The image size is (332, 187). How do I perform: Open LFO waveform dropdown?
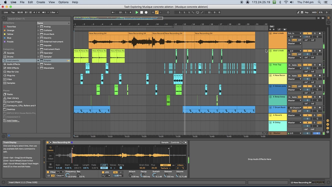coord(106,176)
